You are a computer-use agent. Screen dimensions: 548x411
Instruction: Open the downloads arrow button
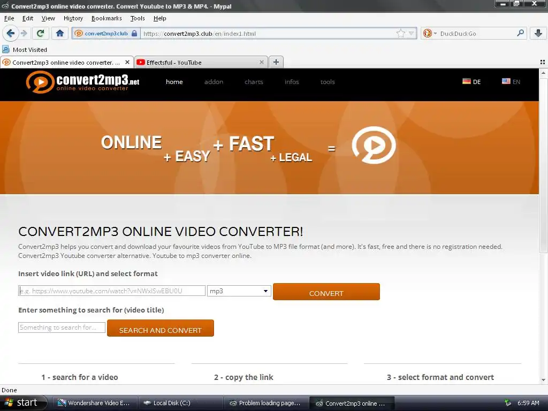pyautogui.click(x=538, y=33)
